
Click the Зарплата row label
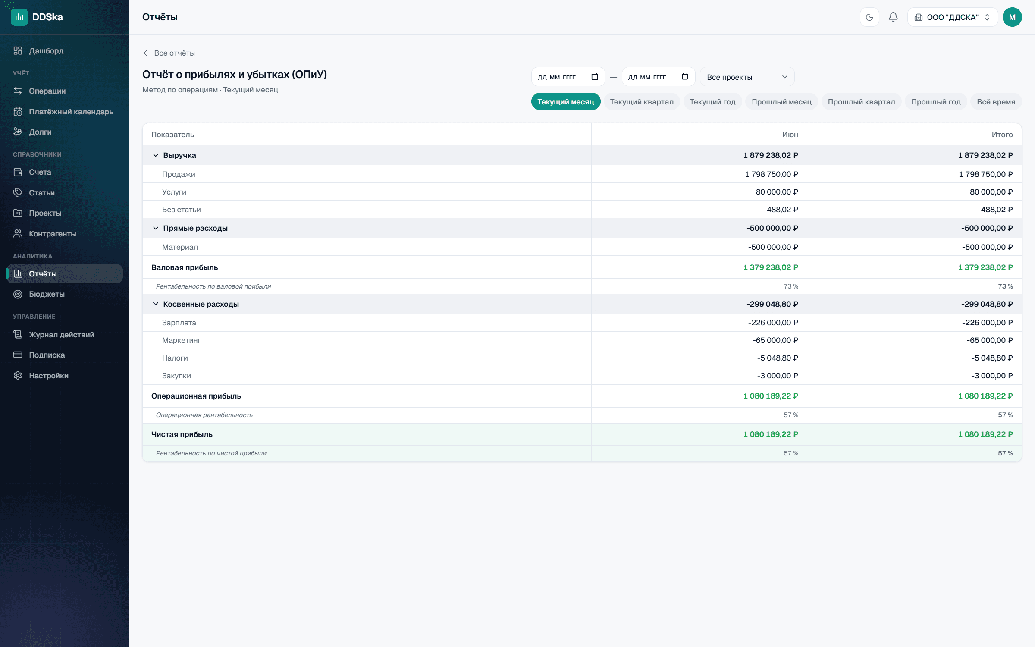[x=179, y=323]
